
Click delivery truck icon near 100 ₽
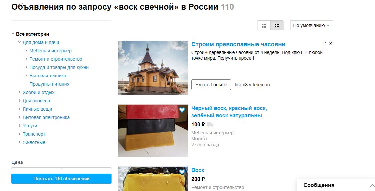coord(210,124)
